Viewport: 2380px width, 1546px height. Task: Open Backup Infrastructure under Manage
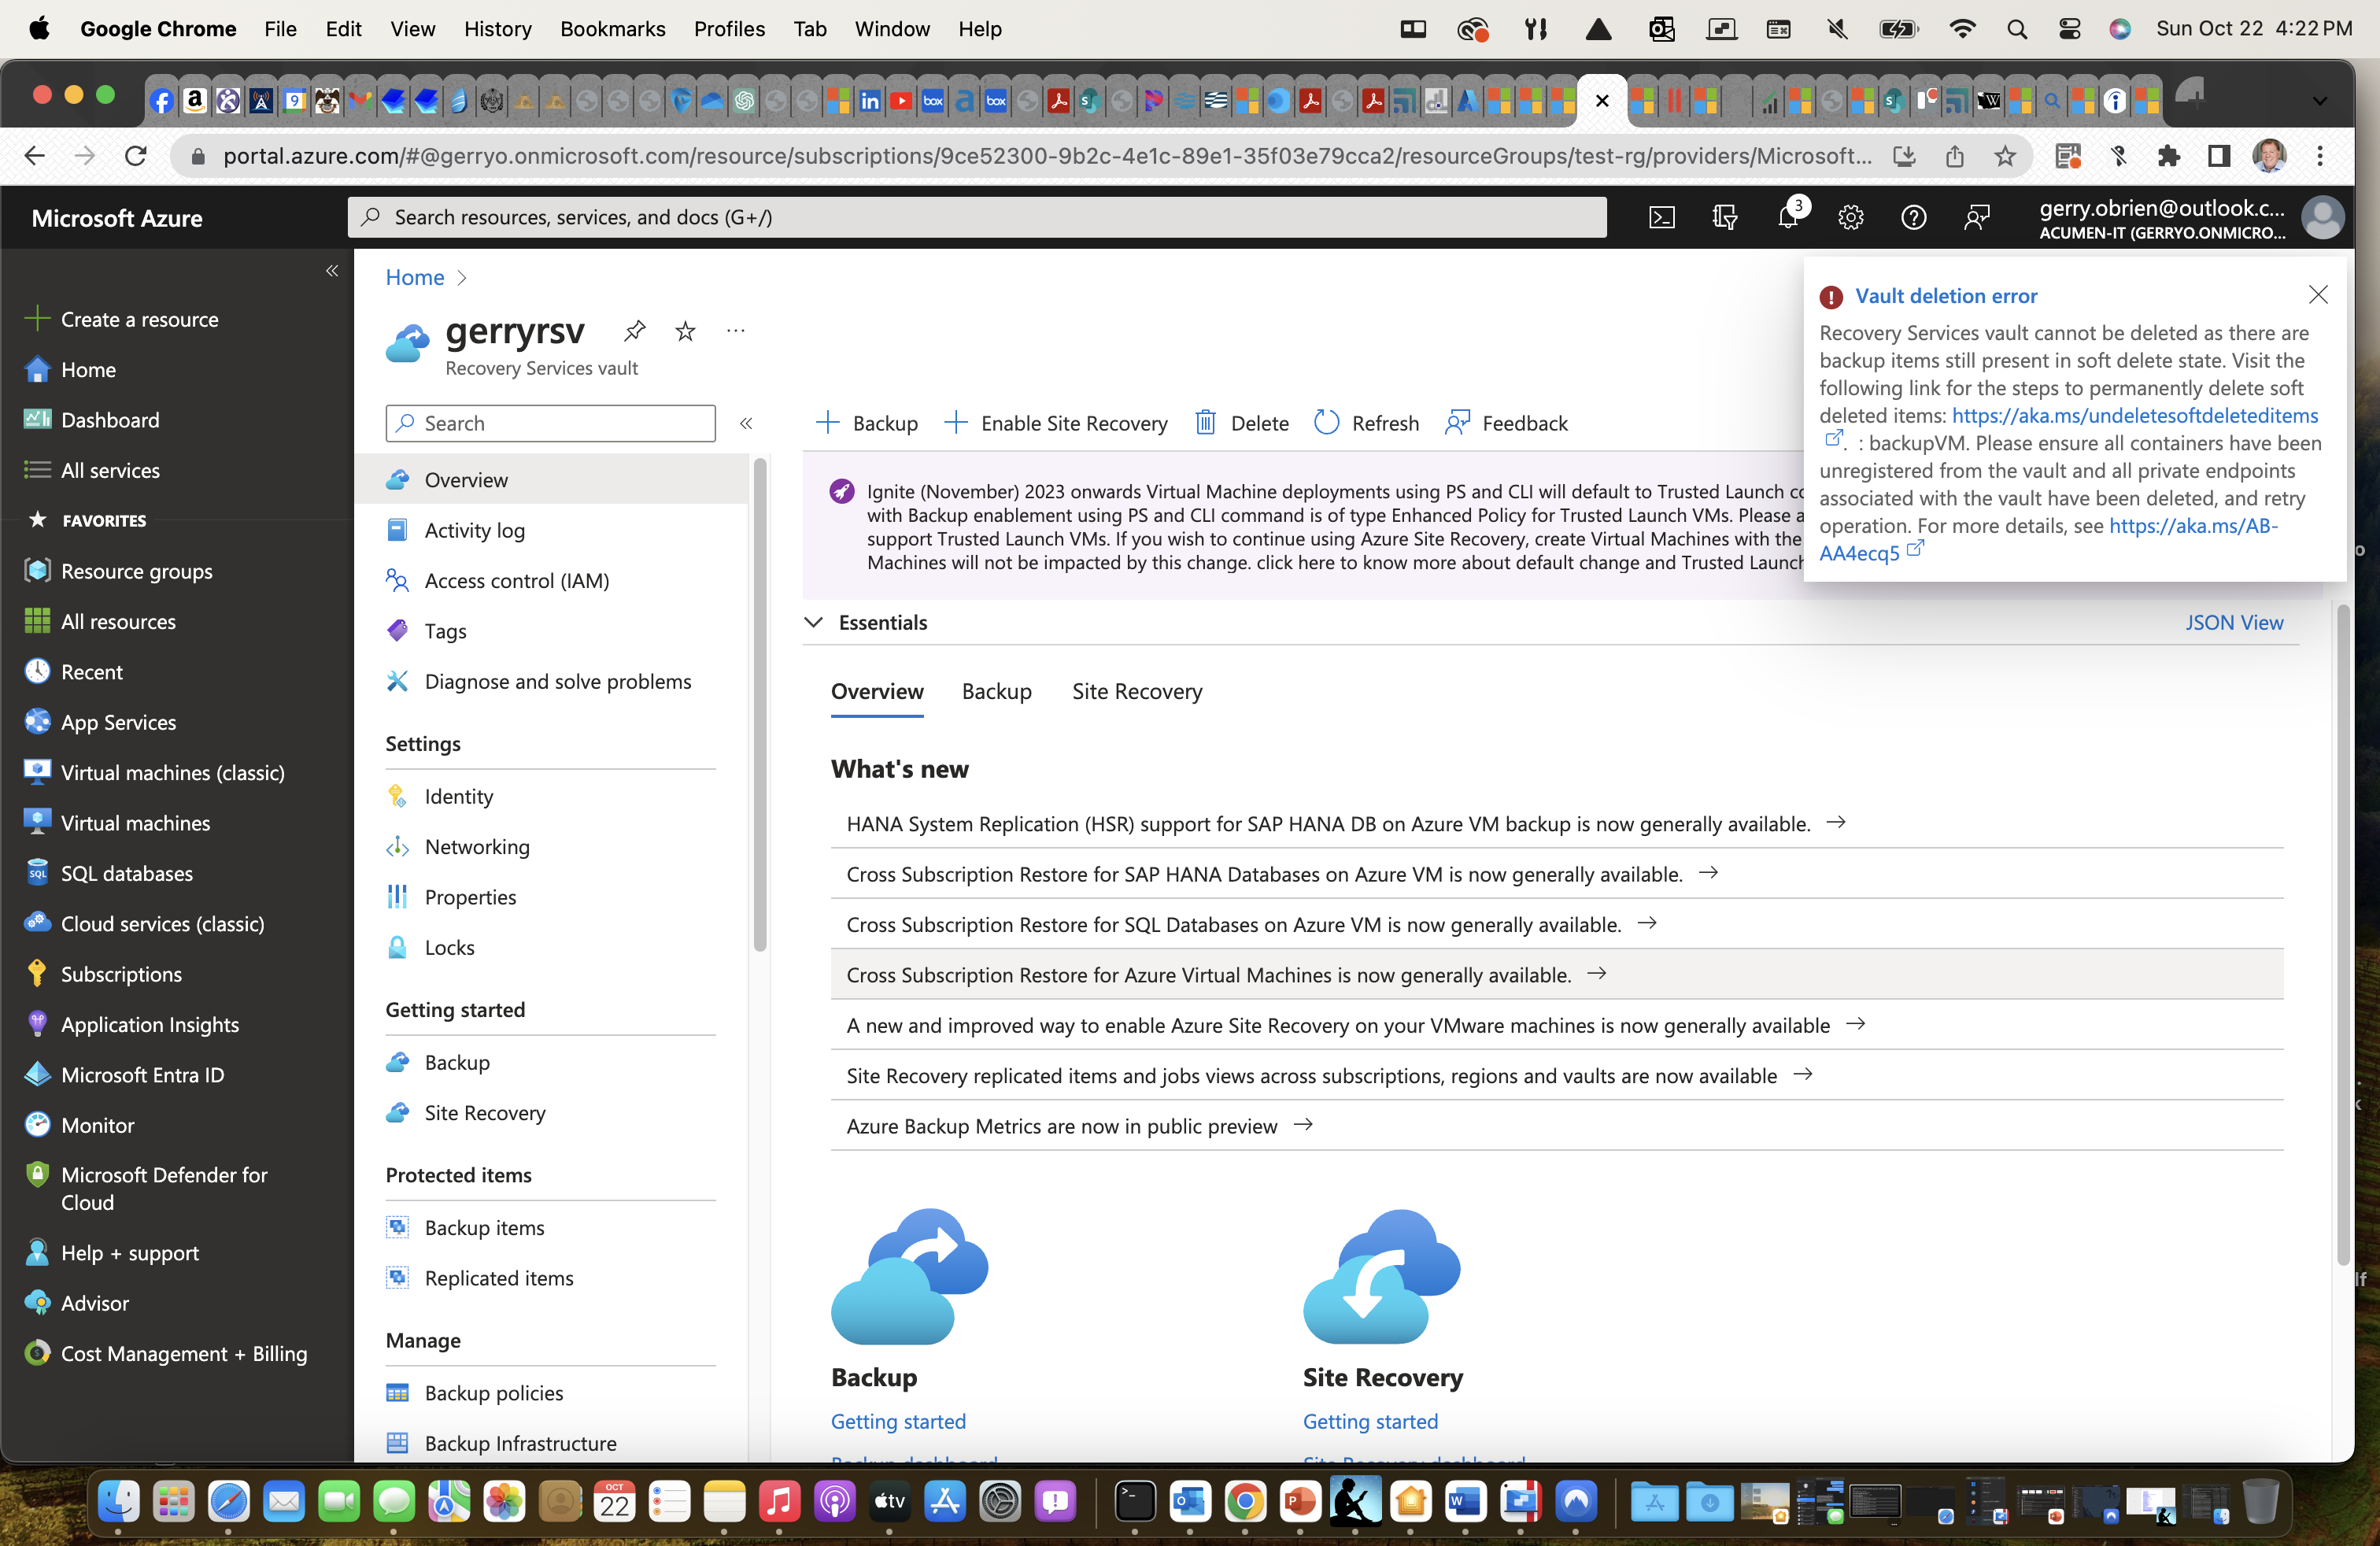[x=520, y=1443]
